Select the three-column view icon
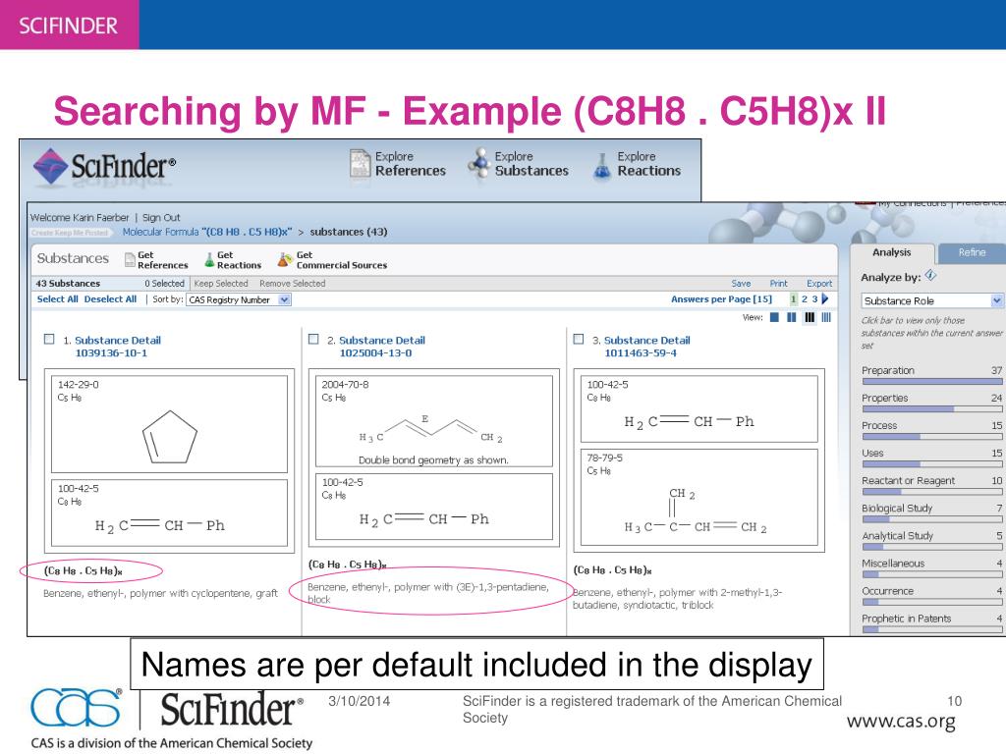The height and width of the screenshot is (754, 1006). [810, 317]
